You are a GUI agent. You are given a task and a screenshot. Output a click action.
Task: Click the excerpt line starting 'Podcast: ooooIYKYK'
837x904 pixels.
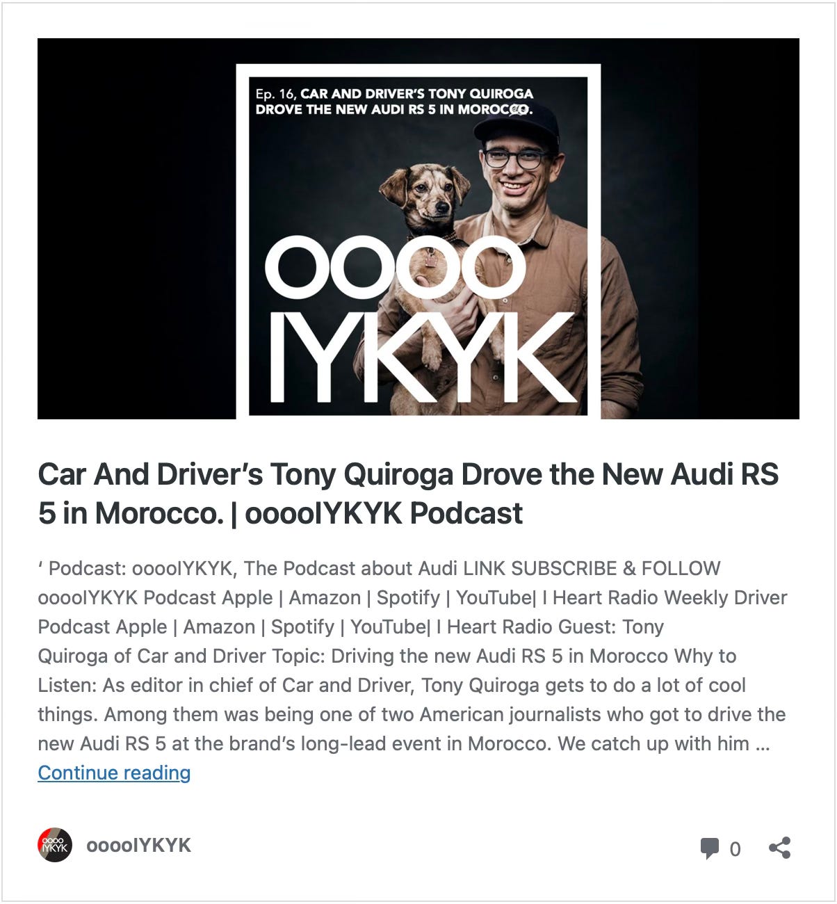(x=379, y=568)
